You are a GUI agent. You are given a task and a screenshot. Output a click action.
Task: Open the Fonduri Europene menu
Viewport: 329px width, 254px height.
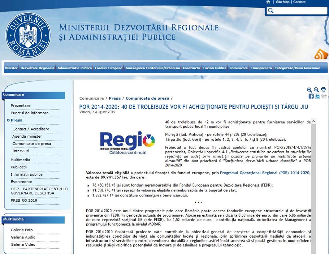(108, 68)
